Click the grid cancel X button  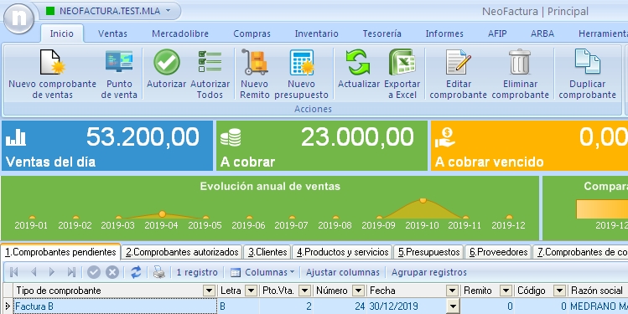click(x=112, y=272)
